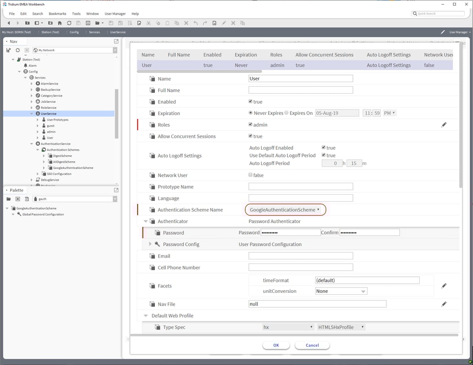Open the unitConversion dropdown
473x365 pixels.
click(341, 291)
